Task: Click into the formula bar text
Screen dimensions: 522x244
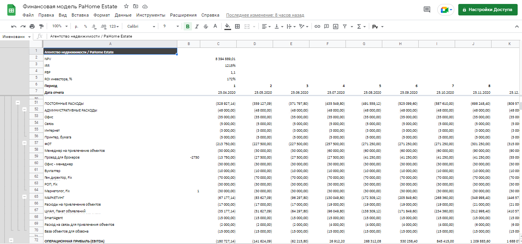Action: coord(91,36)
